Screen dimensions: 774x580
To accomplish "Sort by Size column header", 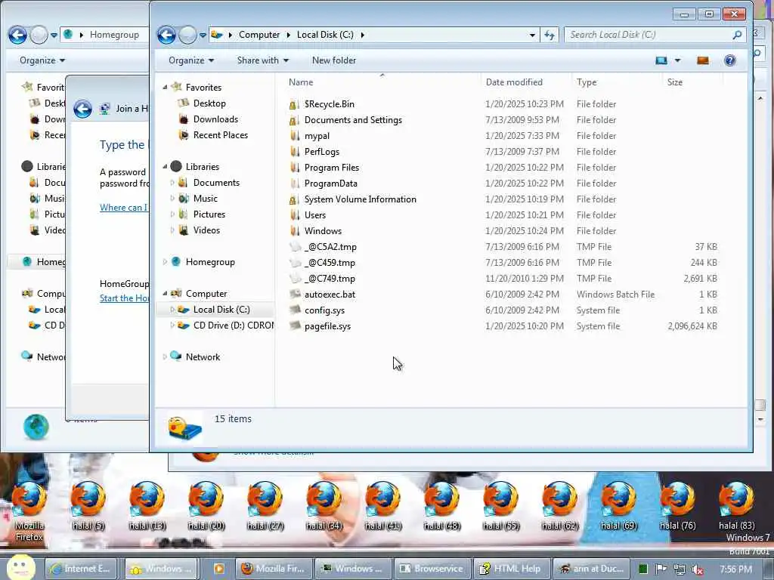I will (692, 82).
